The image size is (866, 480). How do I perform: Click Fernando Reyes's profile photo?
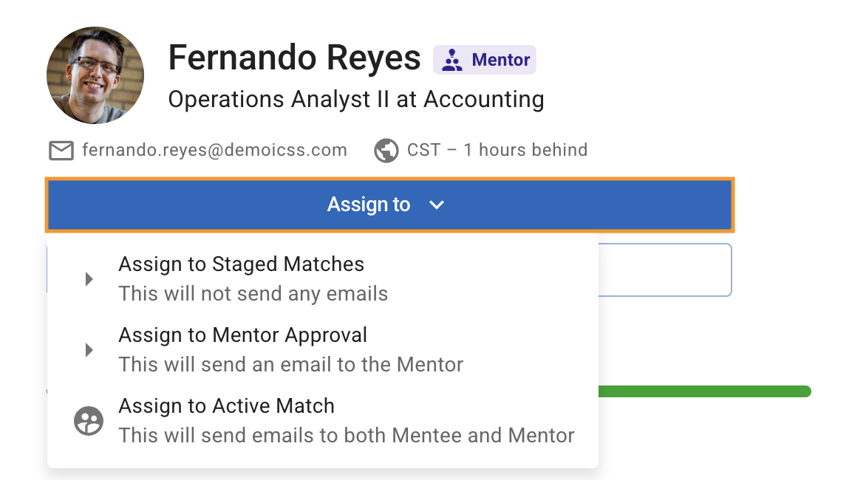pos(95,75)
